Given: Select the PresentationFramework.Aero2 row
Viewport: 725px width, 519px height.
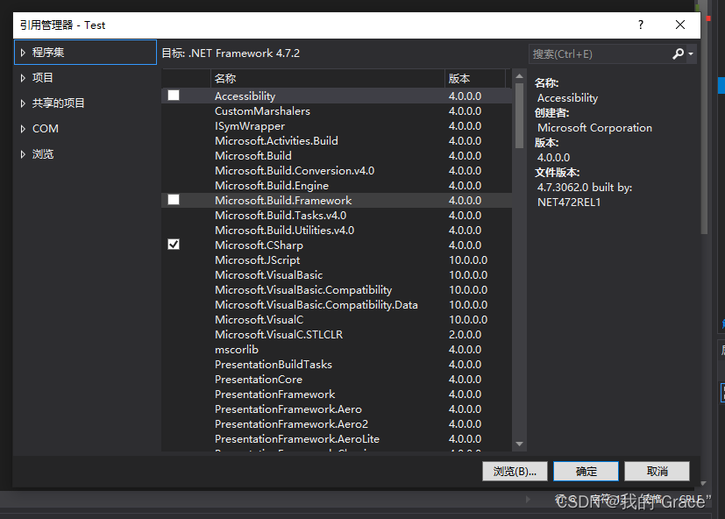Looking at the screenshot, I should (x=337, y=423).
